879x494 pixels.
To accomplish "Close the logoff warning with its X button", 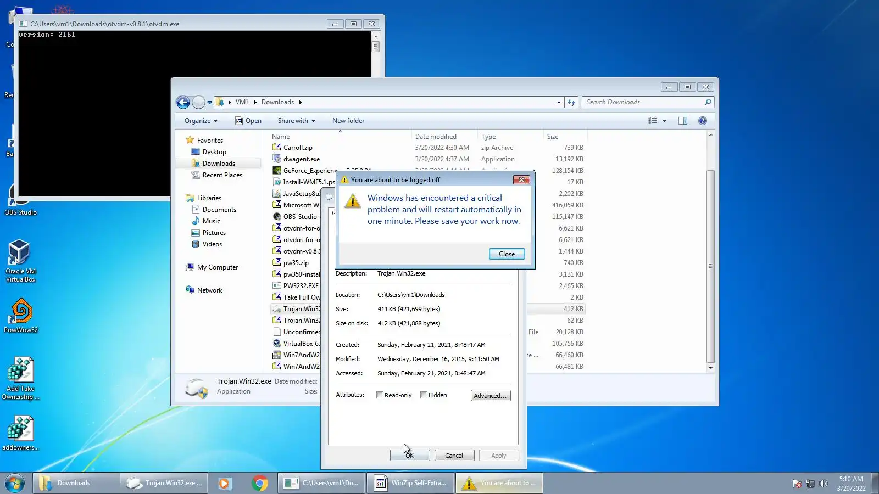I will click(x=521, y=179).
